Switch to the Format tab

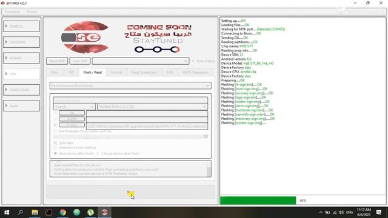coord(116,73)
